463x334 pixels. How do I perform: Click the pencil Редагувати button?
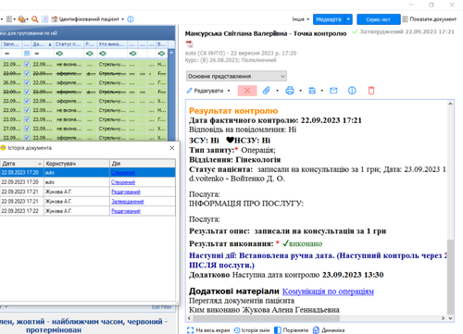[205, 91]
